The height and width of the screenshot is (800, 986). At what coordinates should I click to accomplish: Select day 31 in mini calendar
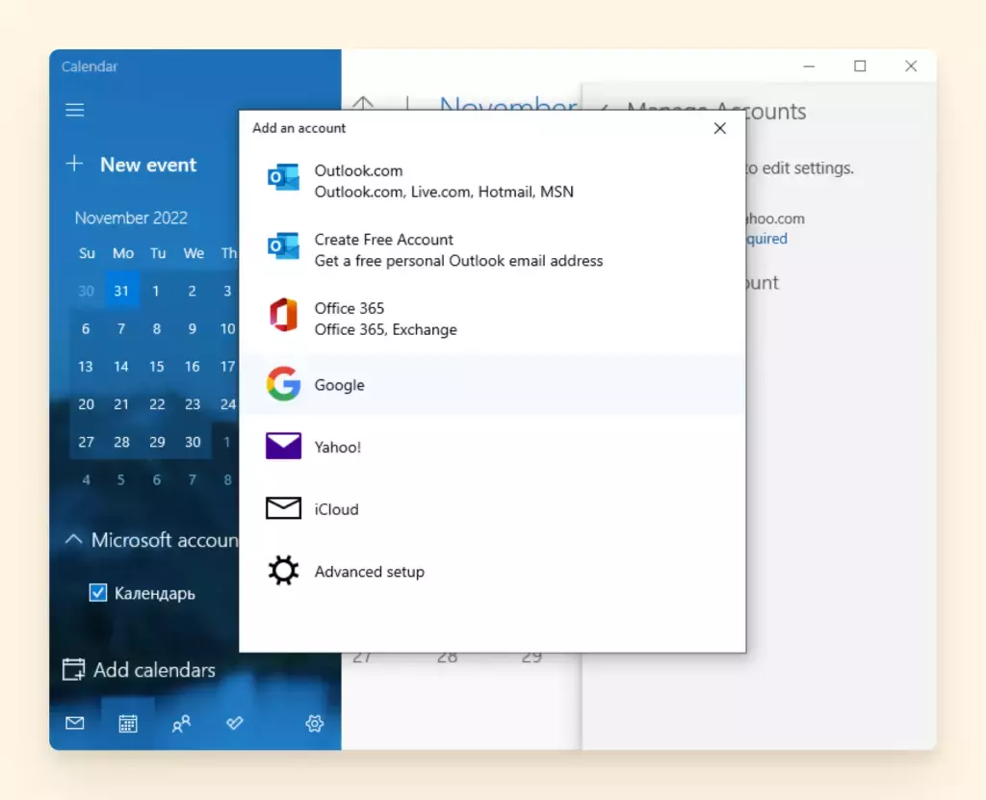click(x=121, y=291)
